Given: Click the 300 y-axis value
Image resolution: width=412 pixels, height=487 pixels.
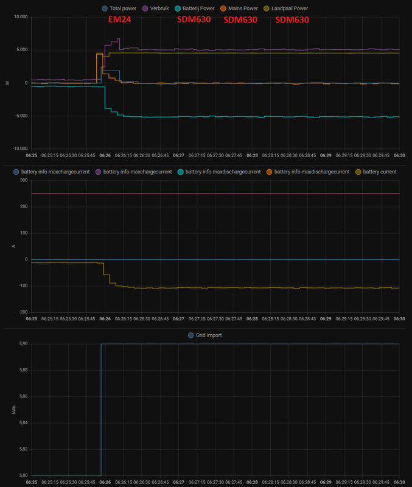Looking at the screenshot, I should 24,180.
